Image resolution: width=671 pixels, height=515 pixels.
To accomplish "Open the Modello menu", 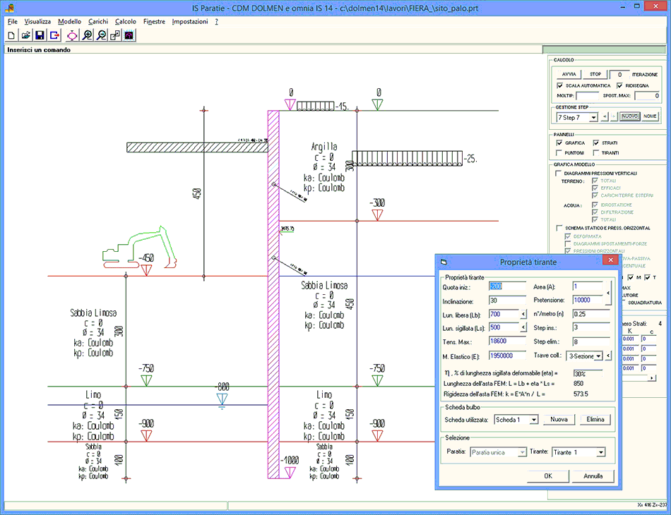I will [69, 22].
